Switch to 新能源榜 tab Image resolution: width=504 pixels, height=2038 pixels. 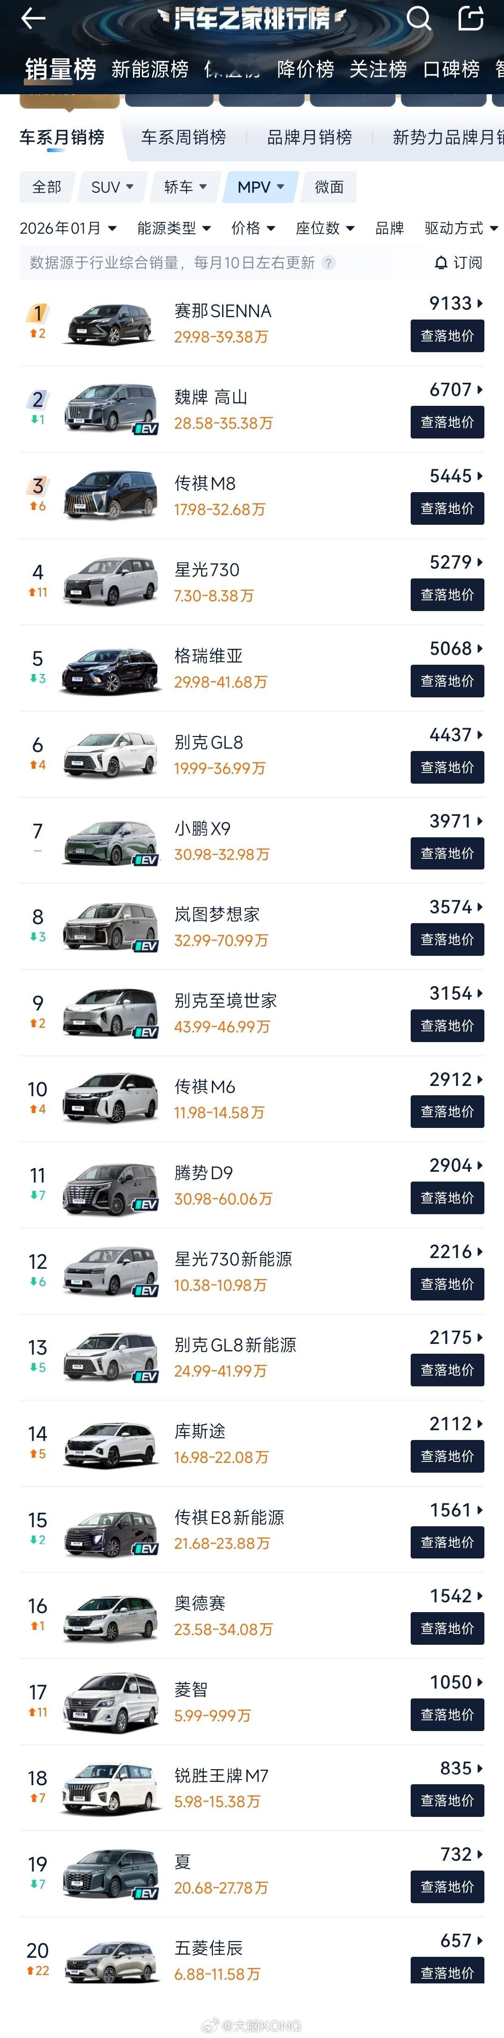[x=149, y=70]
